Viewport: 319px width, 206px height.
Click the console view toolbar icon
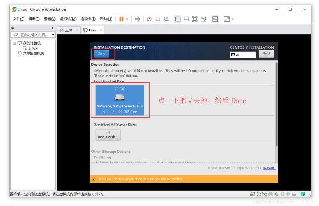click(215, 19)
